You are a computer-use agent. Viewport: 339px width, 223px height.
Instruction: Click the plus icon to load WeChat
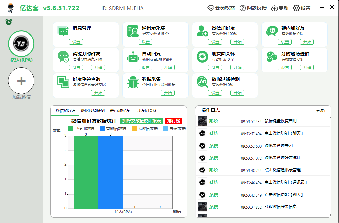[21, 81]
